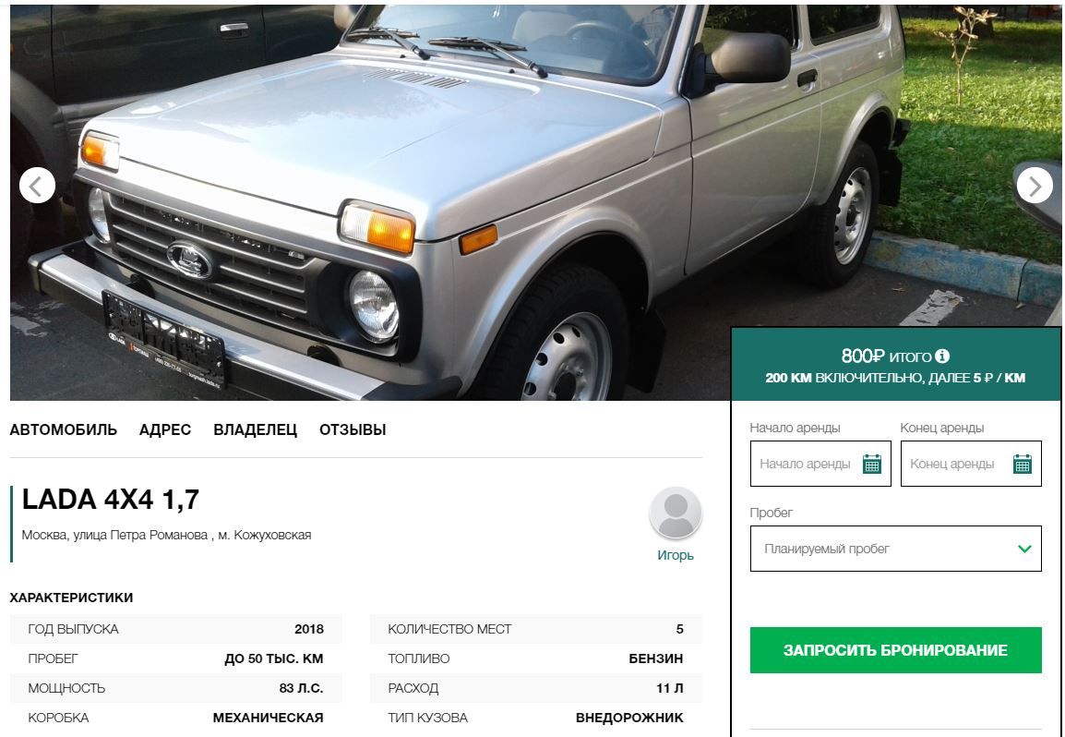Expand the Планируемый пробег dropdown
Screen dimensions: 1065x737
[895, 549]
